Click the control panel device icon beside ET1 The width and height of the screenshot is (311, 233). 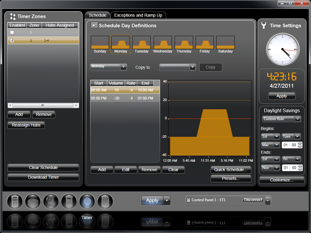[189, 200]
